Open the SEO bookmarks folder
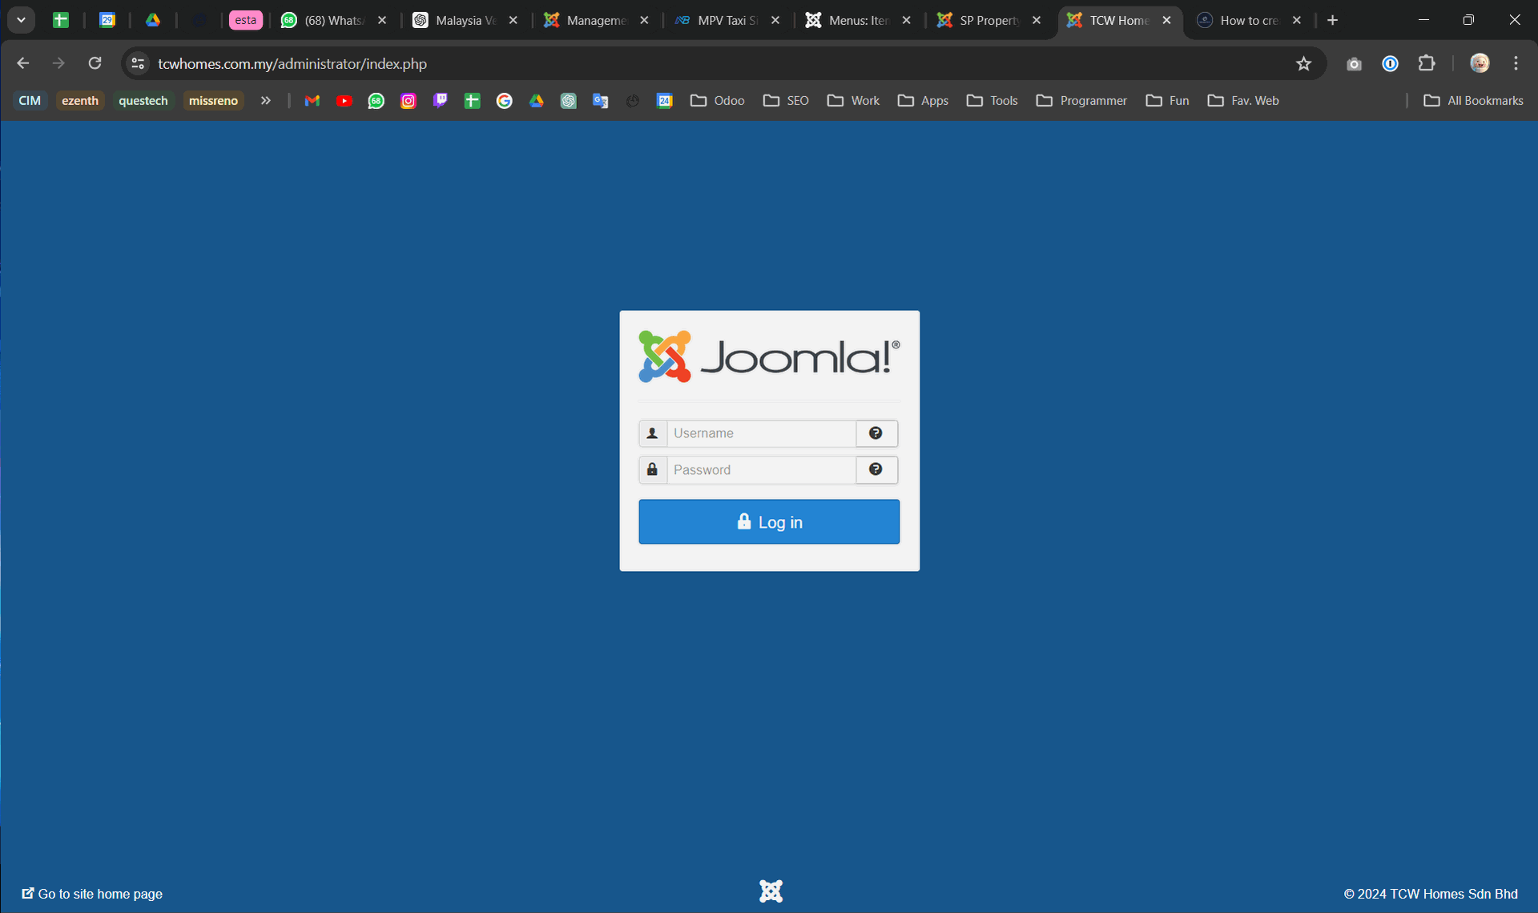 [786, 100]
